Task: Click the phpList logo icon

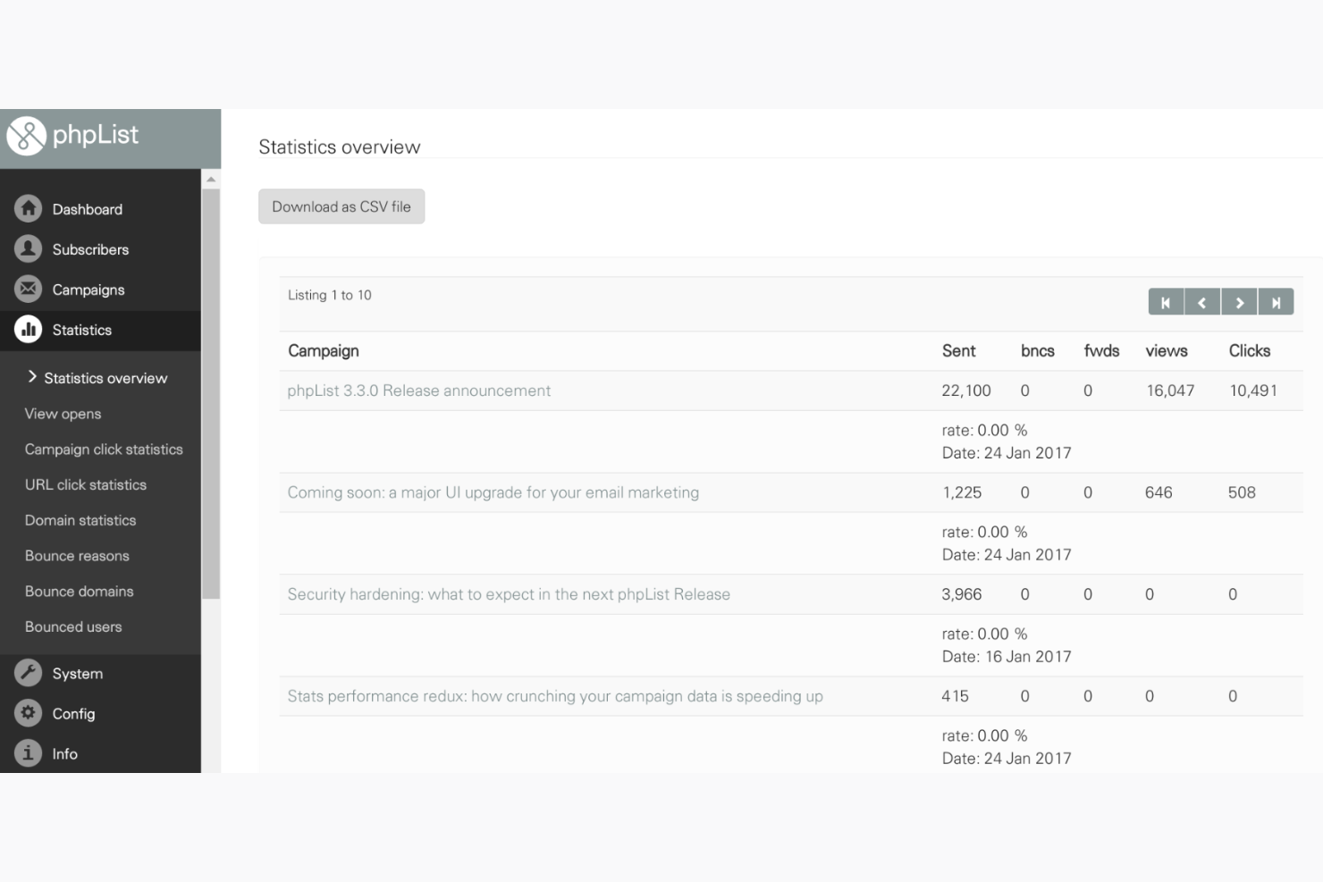Action: tap(26, 136)
